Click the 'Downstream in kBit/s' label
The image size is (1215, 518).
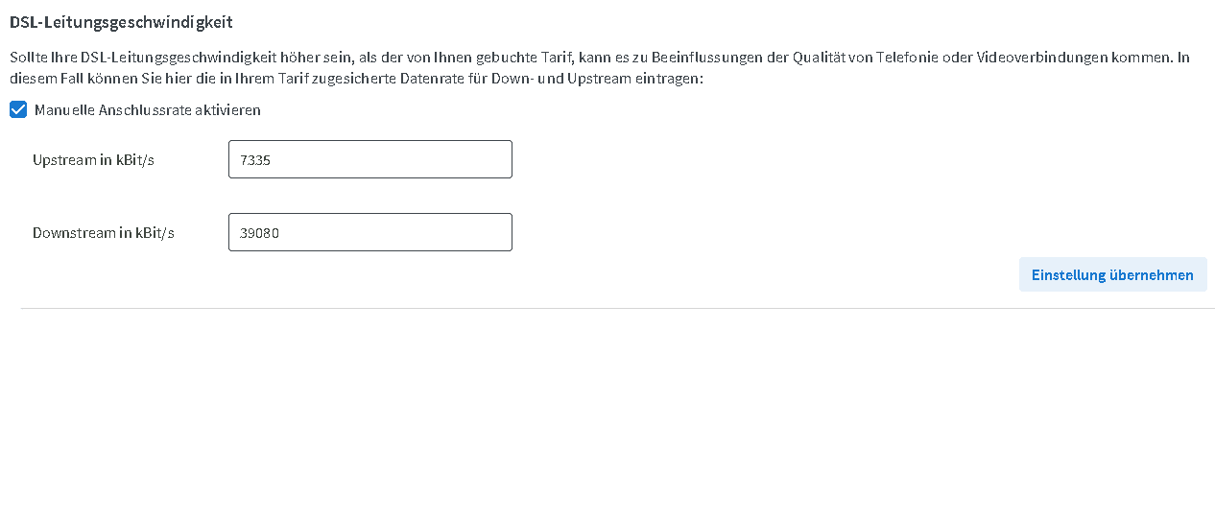tap(104, 233)
